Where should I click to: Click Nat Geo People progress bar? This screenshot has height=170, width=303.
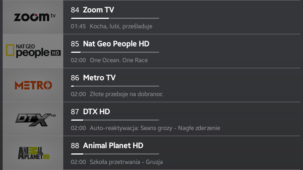pyautogui.click(x=115, y=52)
